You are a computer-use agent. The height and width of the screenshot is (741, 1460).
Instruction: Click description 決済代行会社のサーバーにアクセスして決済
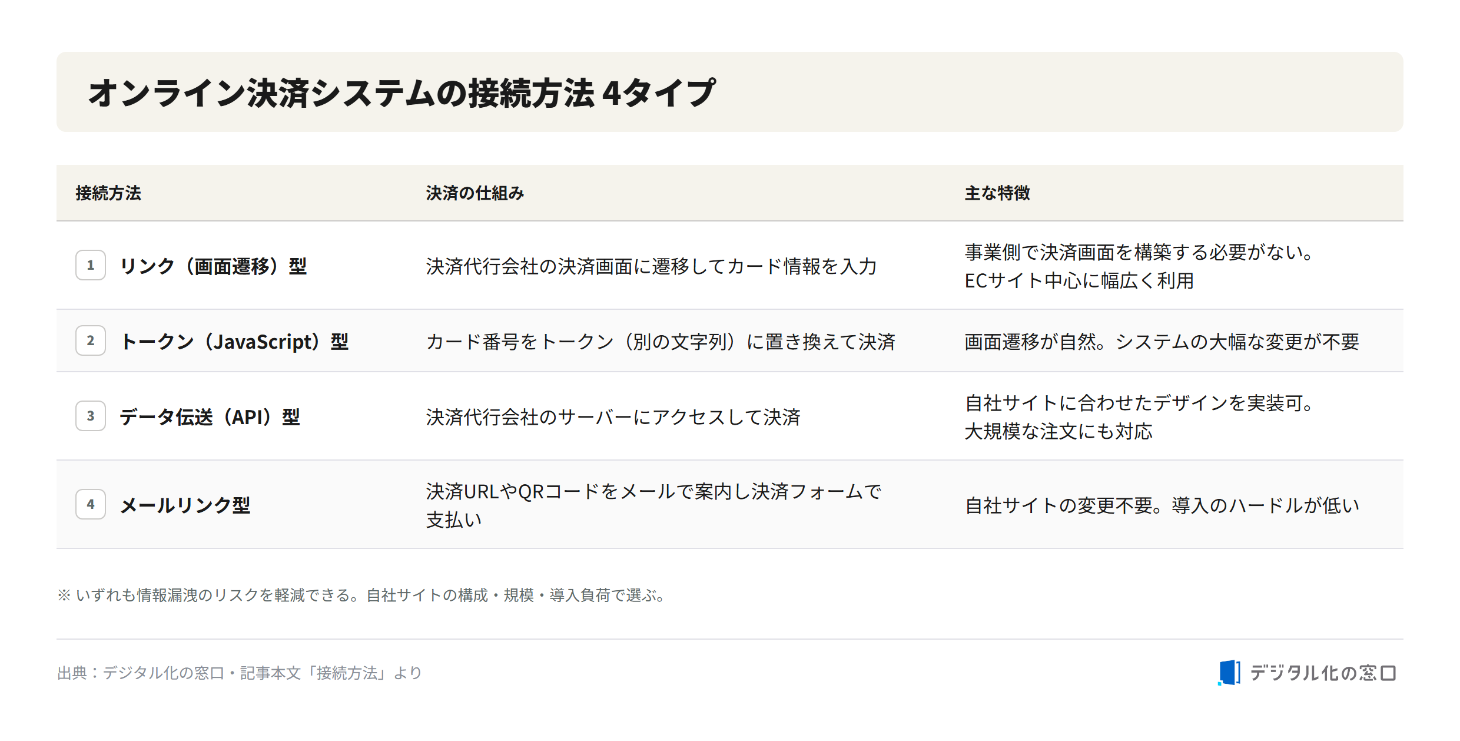click(613, 417)
